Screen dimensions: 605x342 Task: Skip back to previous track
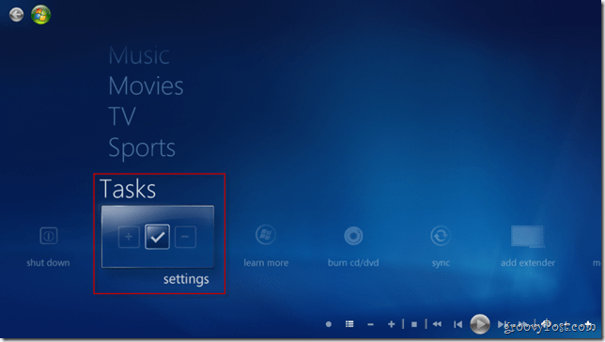tap(458, 324)
